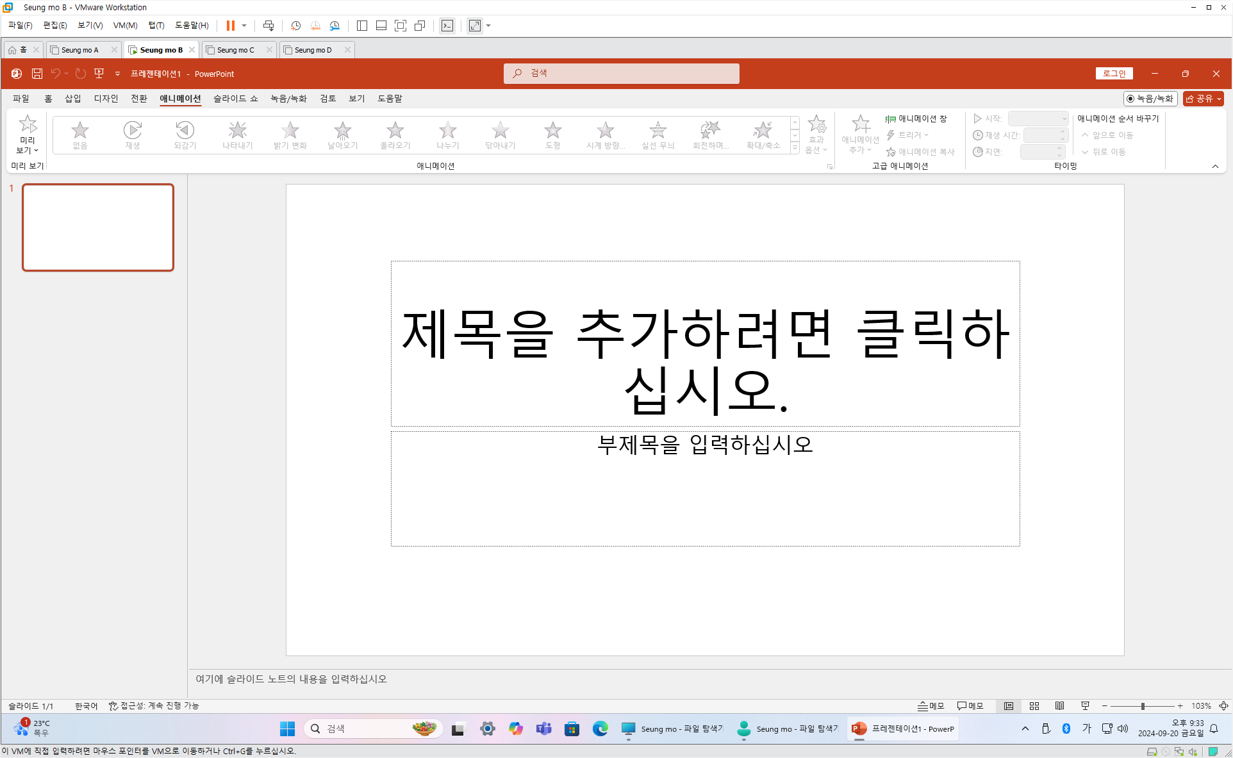Screen dimensions: 1233x758
Task: Click the zoom slider in the status bar
Action: tap(1143, 706)
